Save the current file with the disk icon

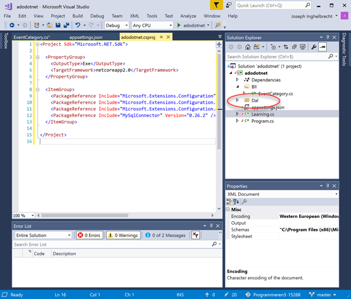[x=58, y=25]
